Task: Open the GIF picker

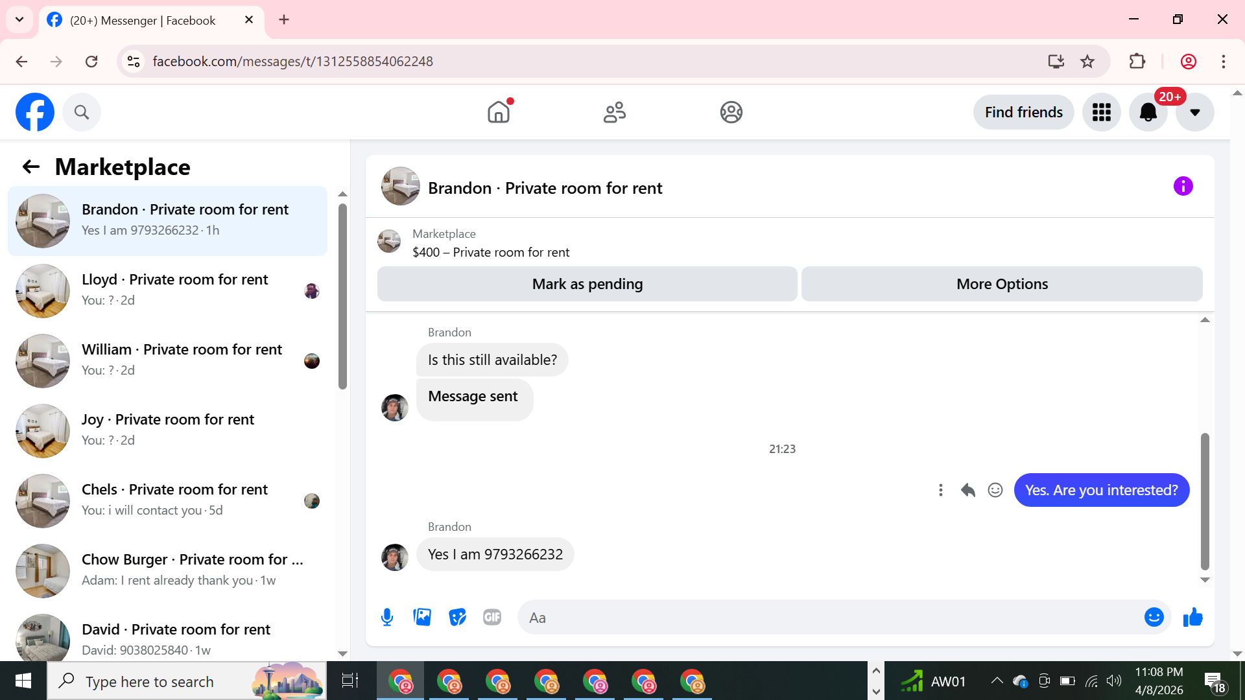Action: (492, 617)
